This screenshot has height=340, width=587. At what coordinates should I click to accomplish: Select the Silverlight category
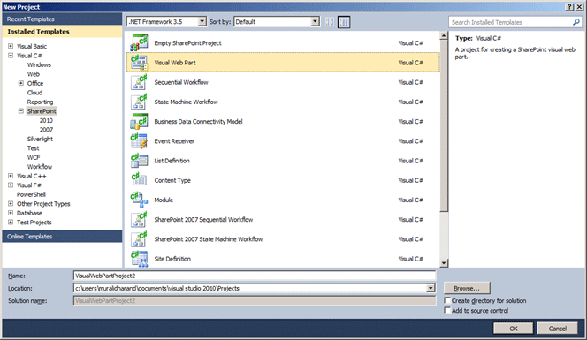coord(40,139)
